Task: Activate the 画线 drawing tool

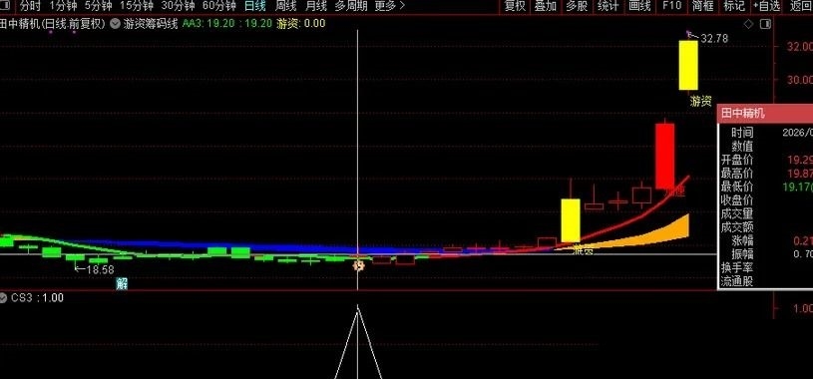Action: tap(639, 6)
